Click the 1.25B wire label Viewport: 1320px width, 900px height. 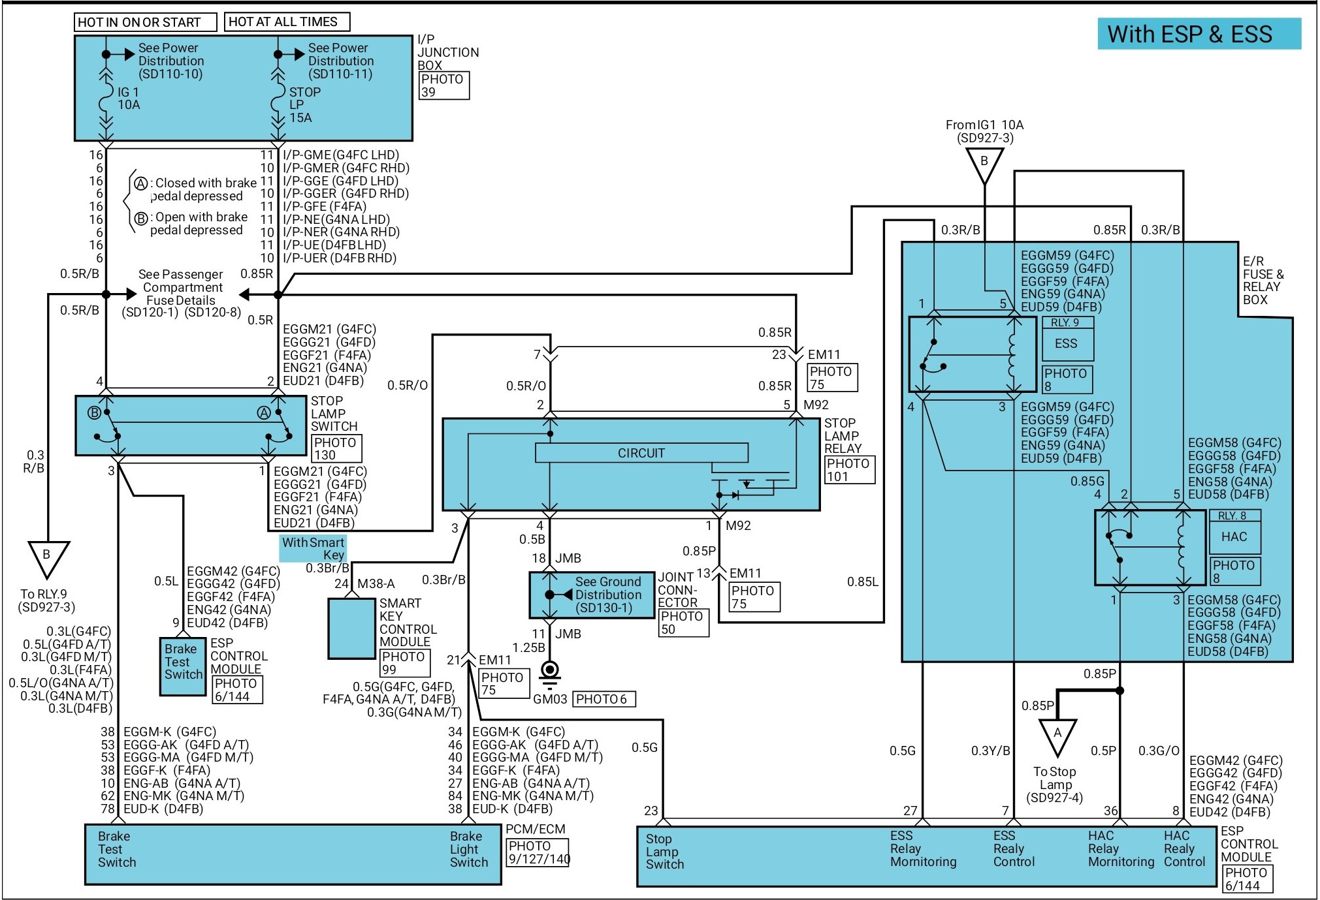pyautogui.click(x=528, y=647)
